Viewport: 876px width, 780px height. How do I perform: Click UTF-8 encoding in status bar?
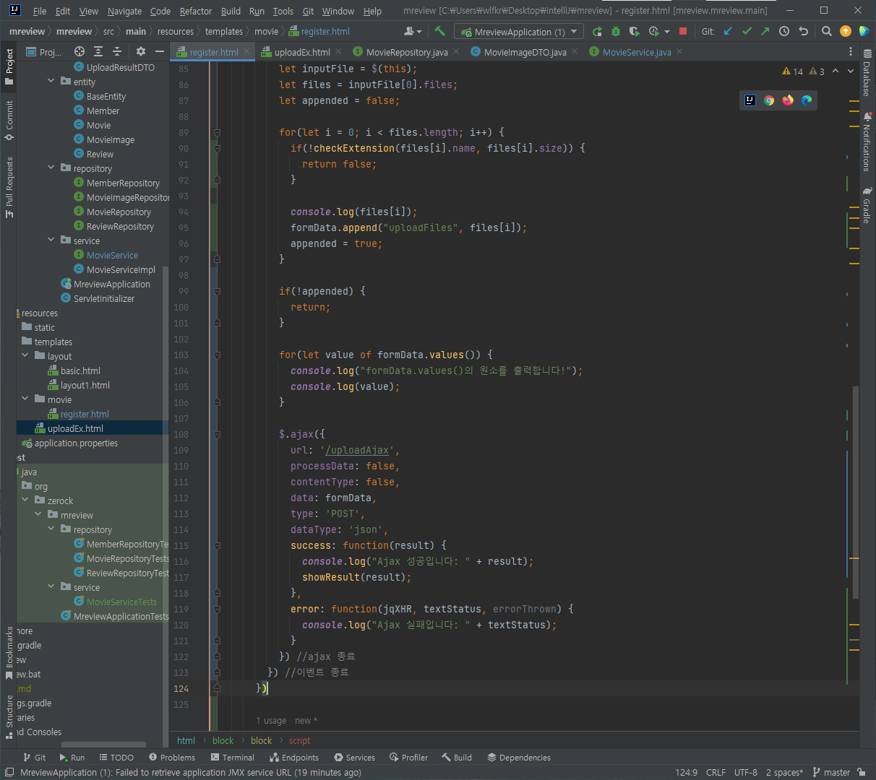tap(746, 772)
